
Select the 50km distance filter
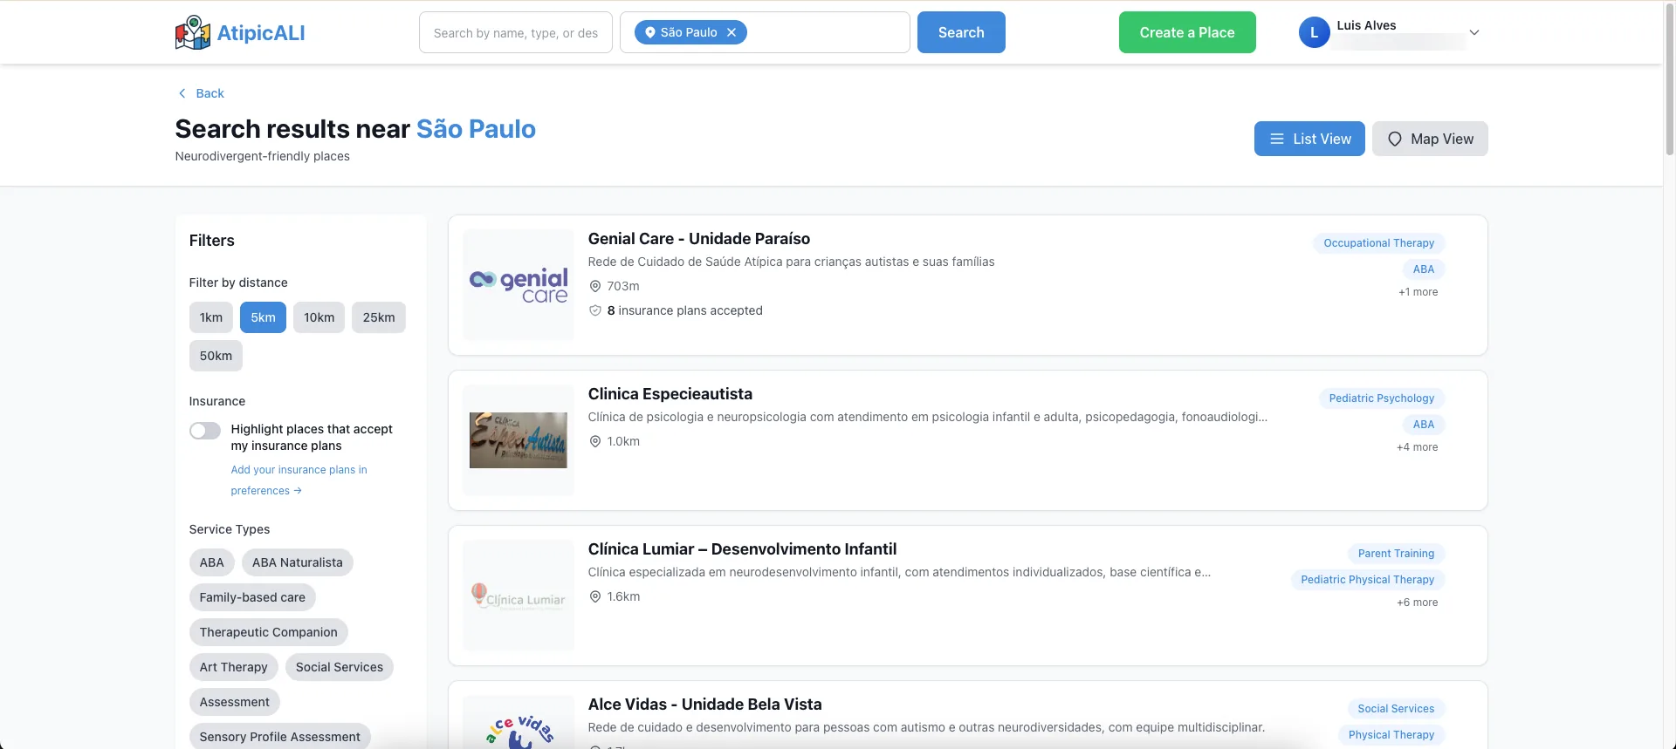click(216, 356)
